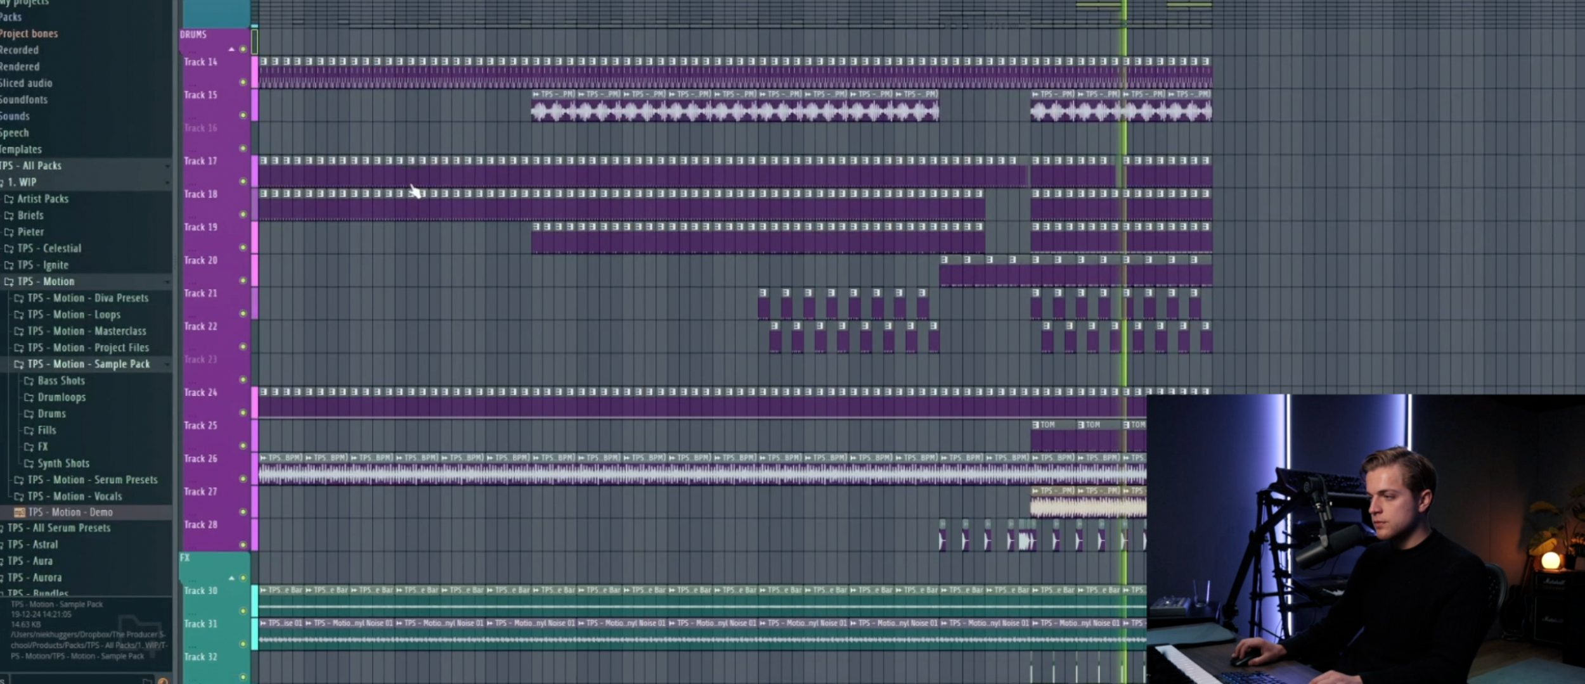Click the Artist Packs folder icon
The height and width of the screenshot is (684, 1585).
9,199
